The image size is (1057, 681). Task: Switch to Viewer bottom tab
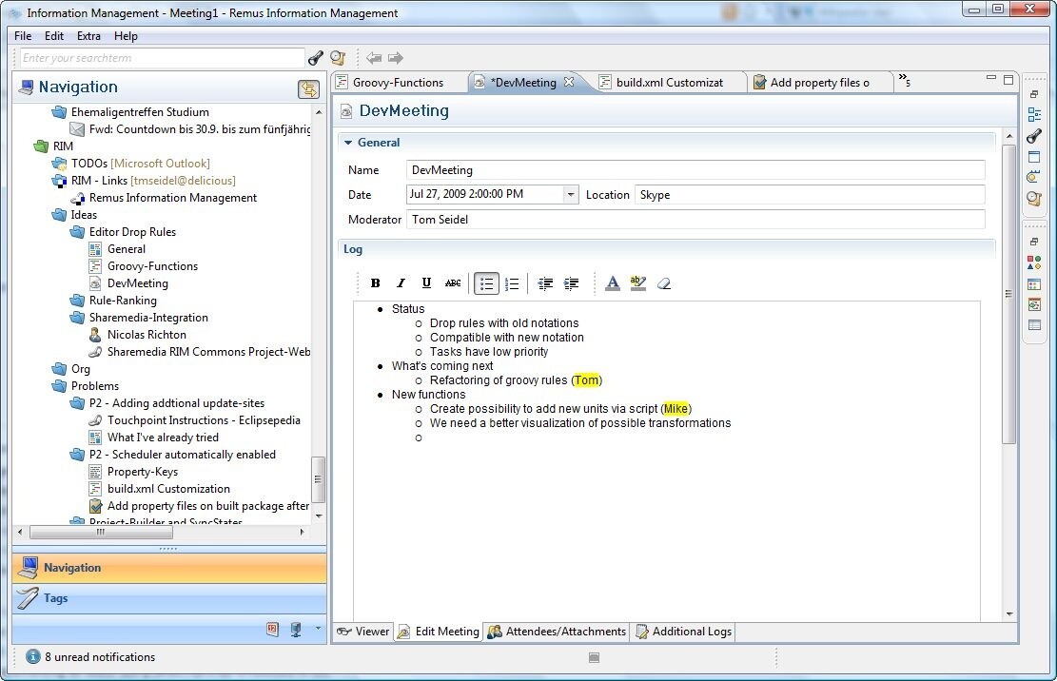tap(364, 632)
